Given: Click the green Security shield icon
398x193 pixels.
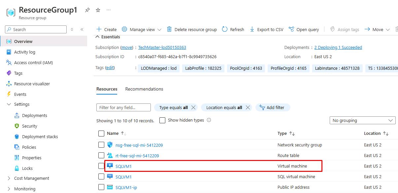Looking at the screenshot, I should coord(17,126).
